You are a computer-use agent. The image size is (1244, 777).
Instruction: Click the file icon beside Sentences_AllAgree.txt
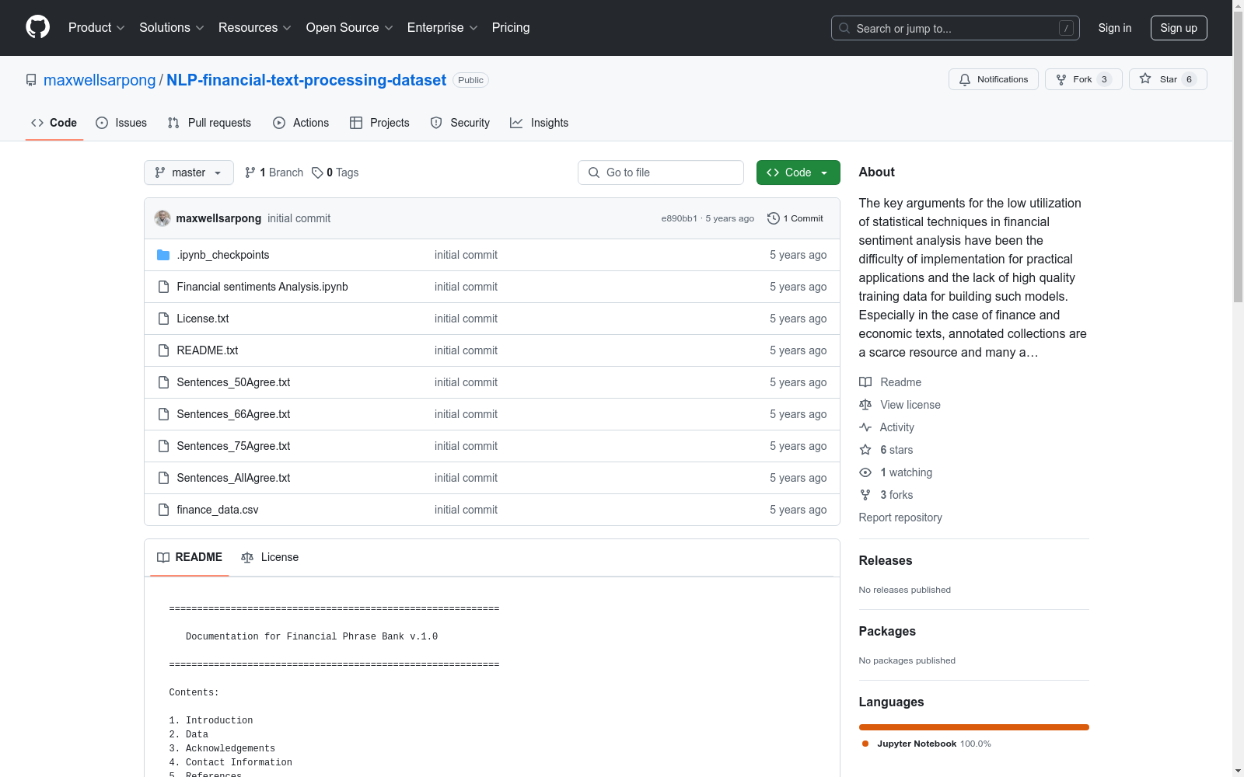point(163,478)
